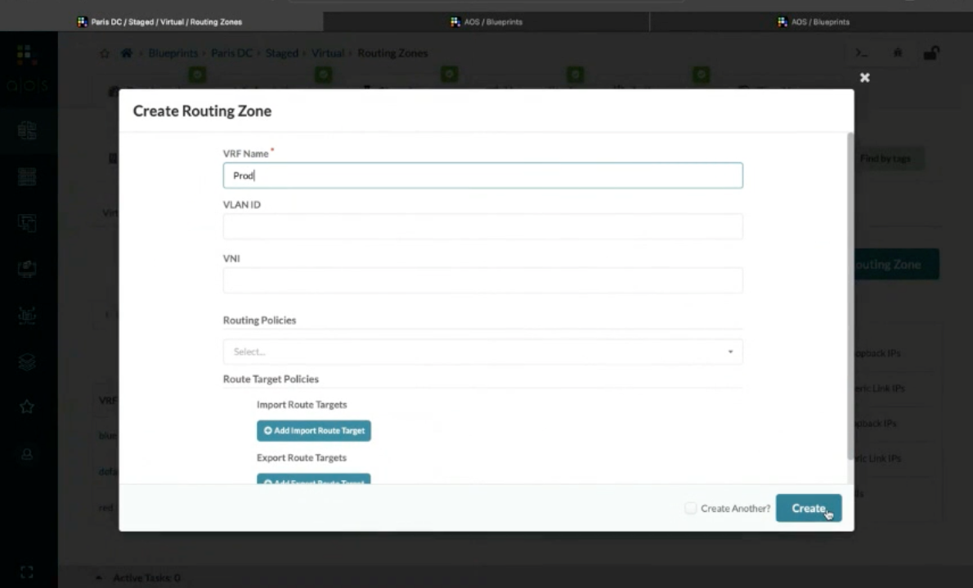Close the Create Routing Zone dialog
The width and height of the screenshot is (973, 588).
click(864, 78)
